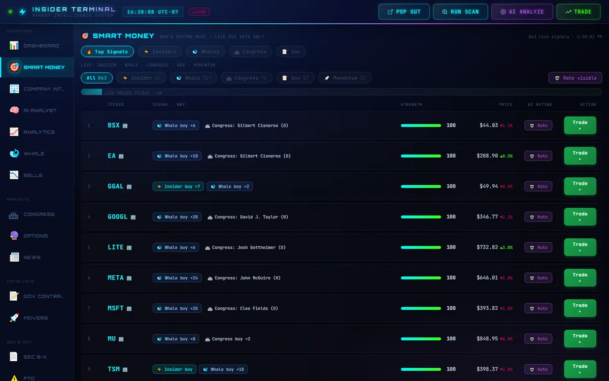Open the Dashboard sidebar icon
This screenshot has height=381, width=609.
click(x=14, y=46)
